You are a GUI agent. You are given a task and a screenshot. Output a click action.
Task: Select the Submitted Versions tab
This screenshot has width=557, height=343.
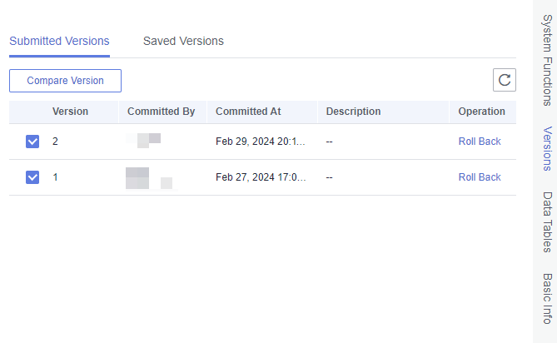pos(59,41)
